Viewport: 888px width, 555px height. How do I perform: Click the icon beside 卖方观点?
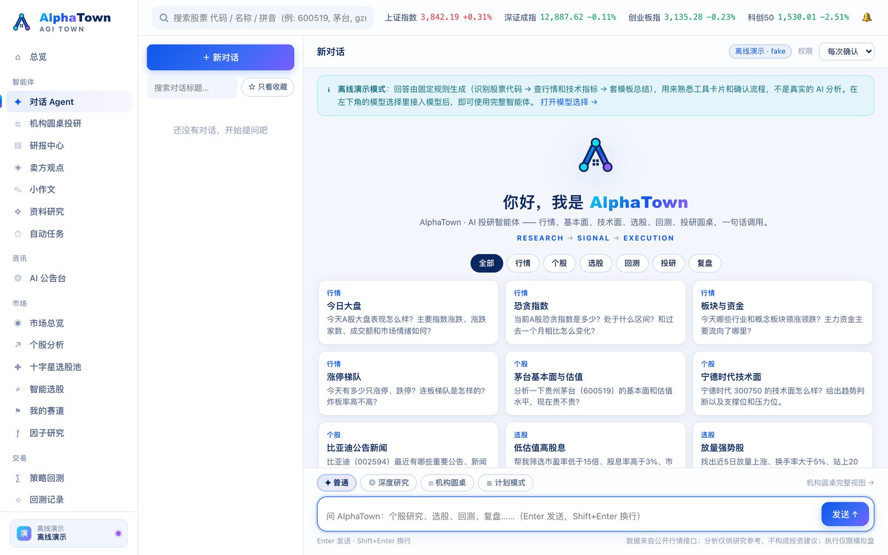coord(18,168)
